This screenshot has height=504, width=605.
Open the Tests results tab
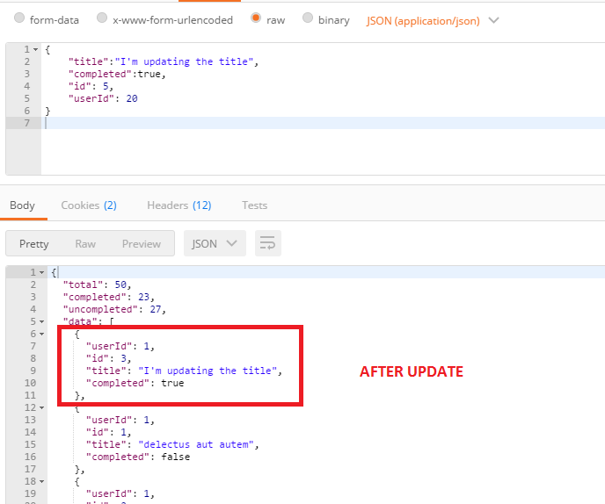coord(255,205)
